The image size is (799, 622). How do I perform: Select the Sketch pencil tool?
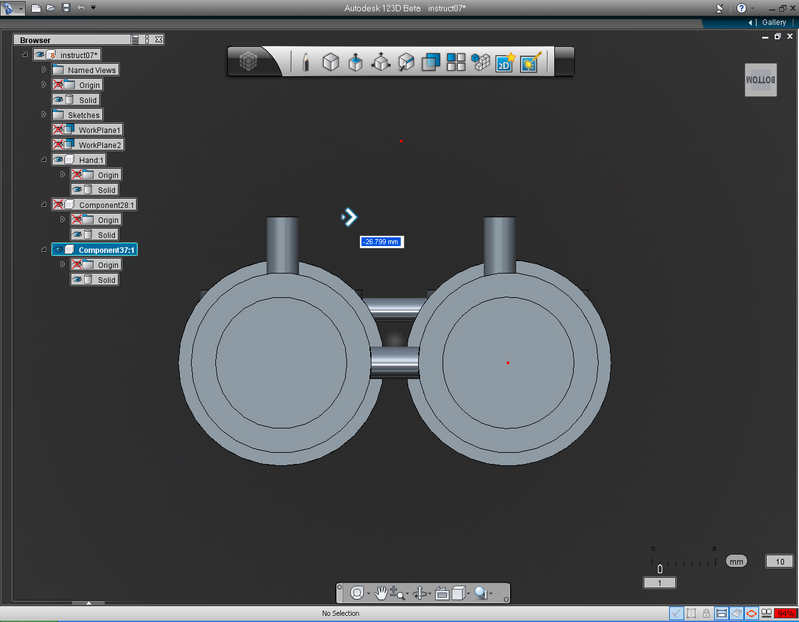point(306,62)
